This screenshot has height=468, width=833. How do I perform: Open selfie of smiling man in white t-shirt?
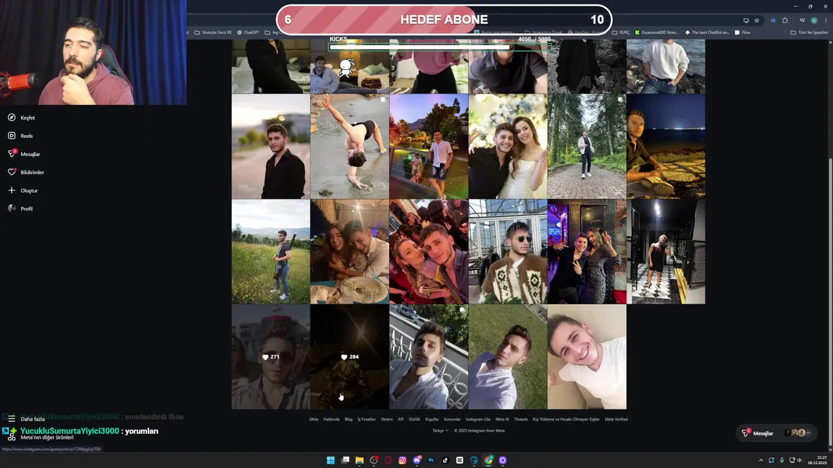[x=586, y=357]
